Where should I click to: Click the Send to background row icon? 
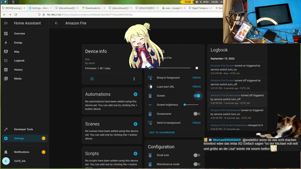pos(150,122)
